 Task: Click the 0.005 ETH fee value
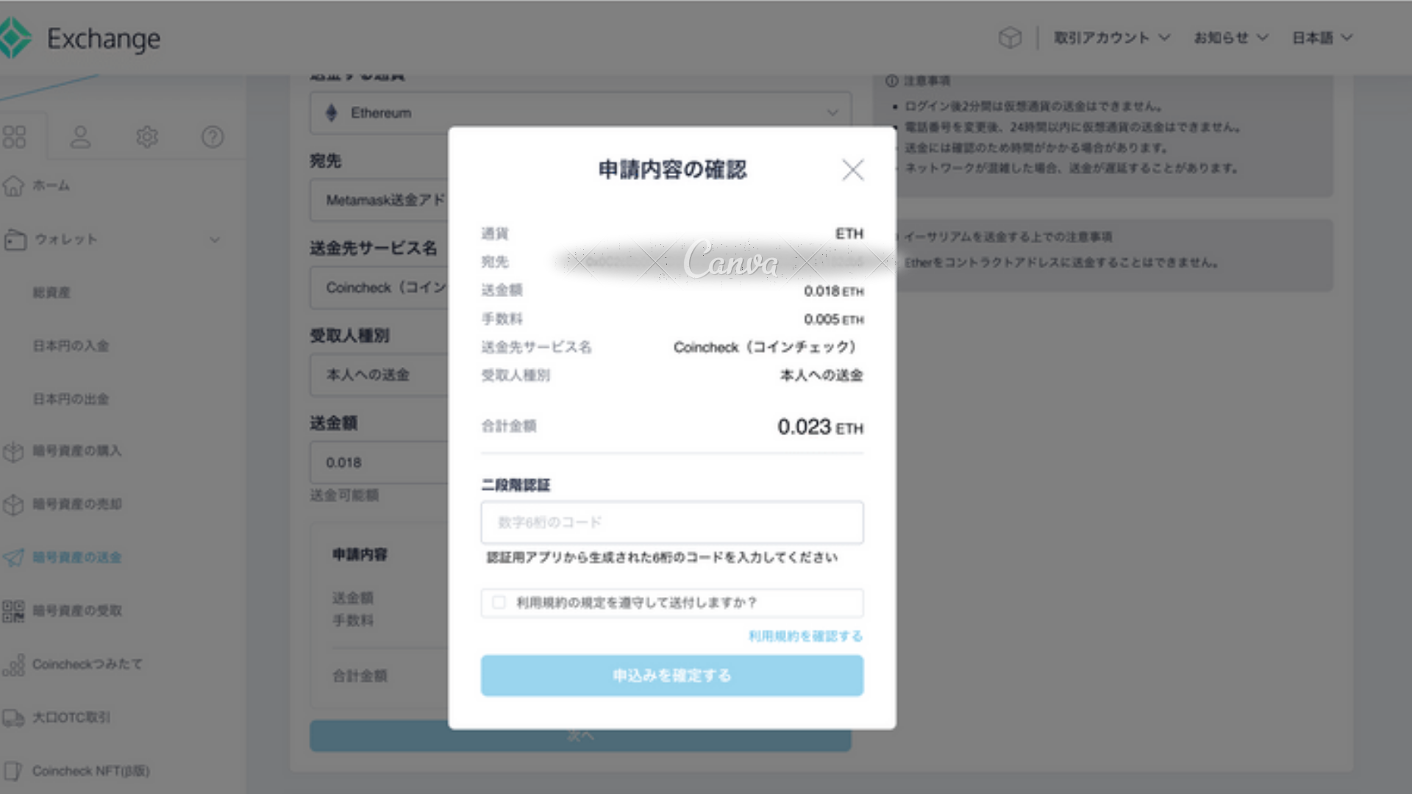point(833,319)
